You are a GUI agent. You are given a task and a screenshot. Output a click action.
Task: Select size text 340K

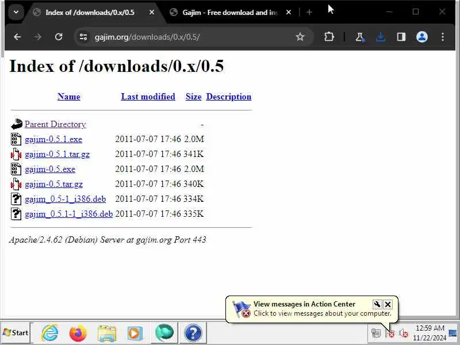click(x=194, y=184)
